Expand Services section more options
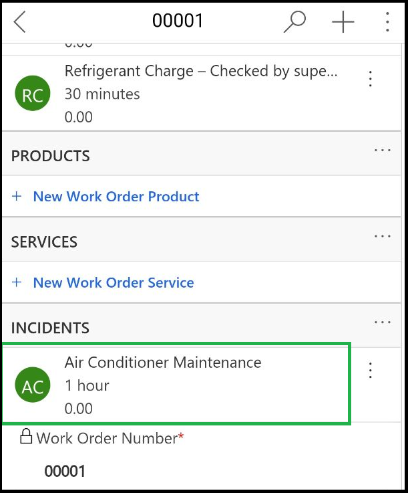Screen dimensions: 408x493 tap(383, 235)
